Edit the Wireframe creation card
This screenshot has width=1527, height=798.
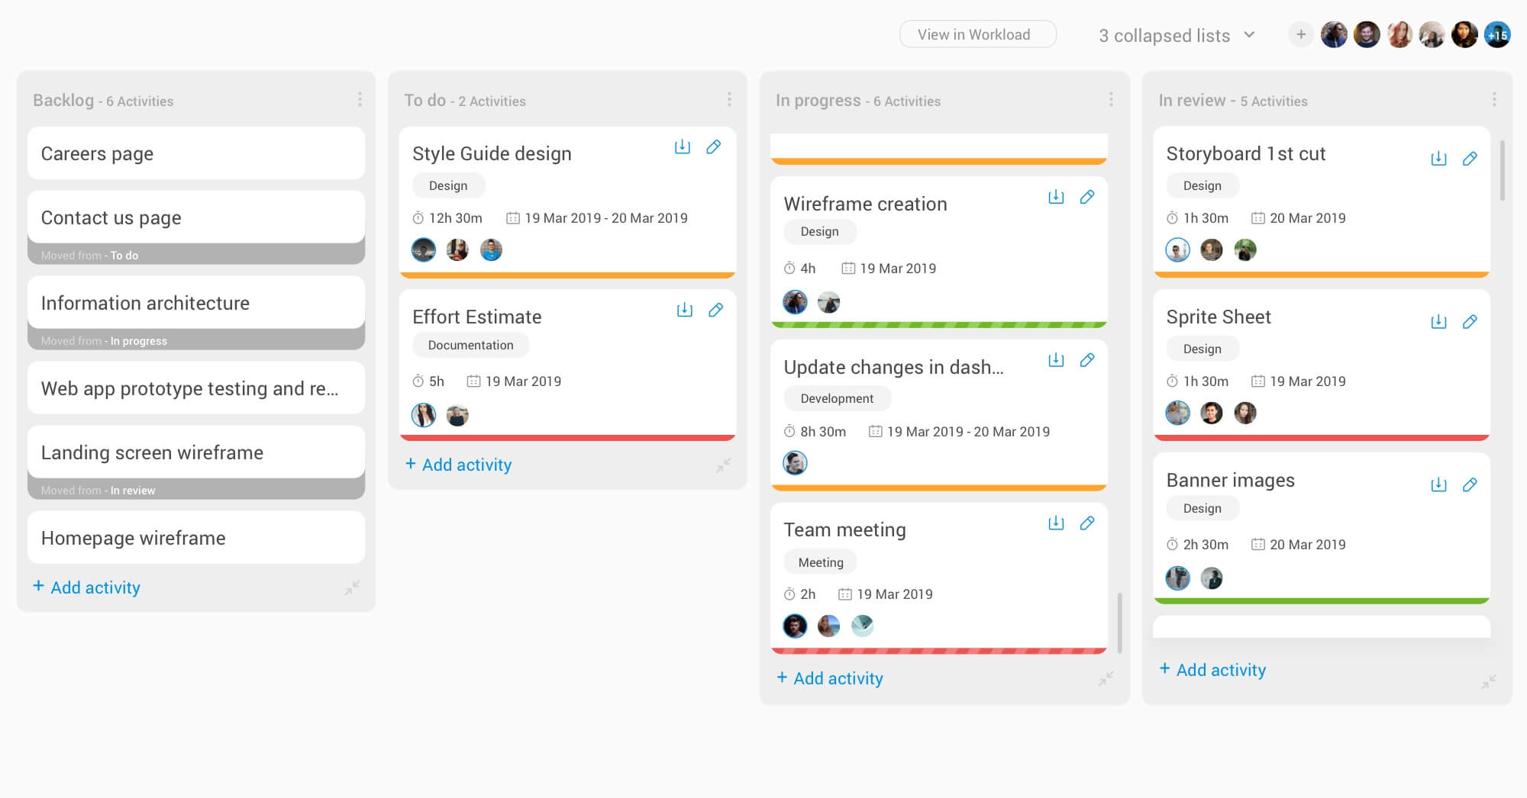click(x=1087, y=197)
